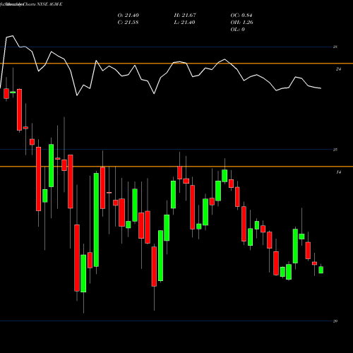Image resolution: width=353 pixels, height=353 pixels.
Task: Select the open value 'O: 21.40'
Action: pyautogui.click(x=128, y=16)
